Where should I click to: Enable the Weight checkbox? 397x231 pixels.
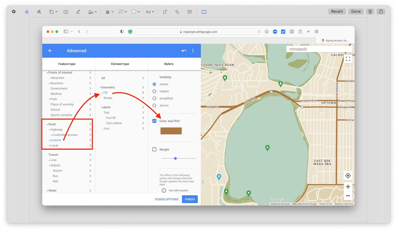[x=154, y=149]
